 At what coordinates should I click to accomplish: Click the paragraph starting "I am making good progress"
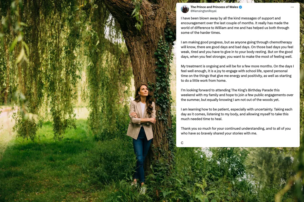(x=237, y=50)
